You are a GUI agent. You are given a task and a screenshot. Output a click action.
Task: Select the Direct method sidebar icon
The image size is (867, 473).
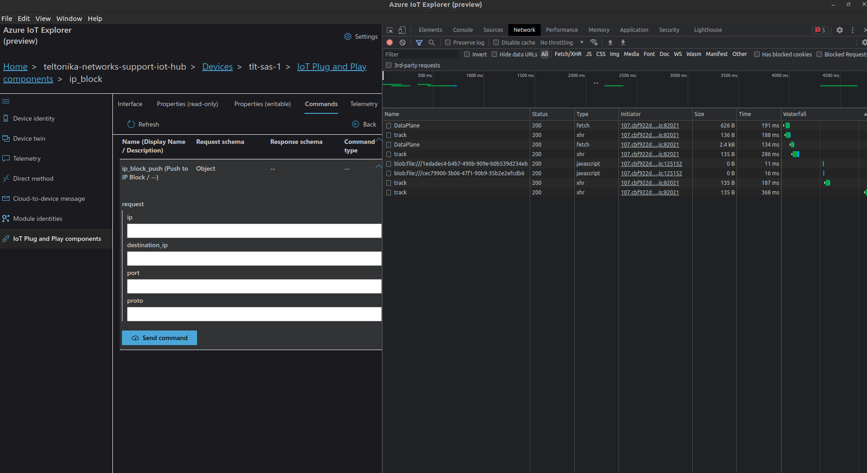(6, 178)
